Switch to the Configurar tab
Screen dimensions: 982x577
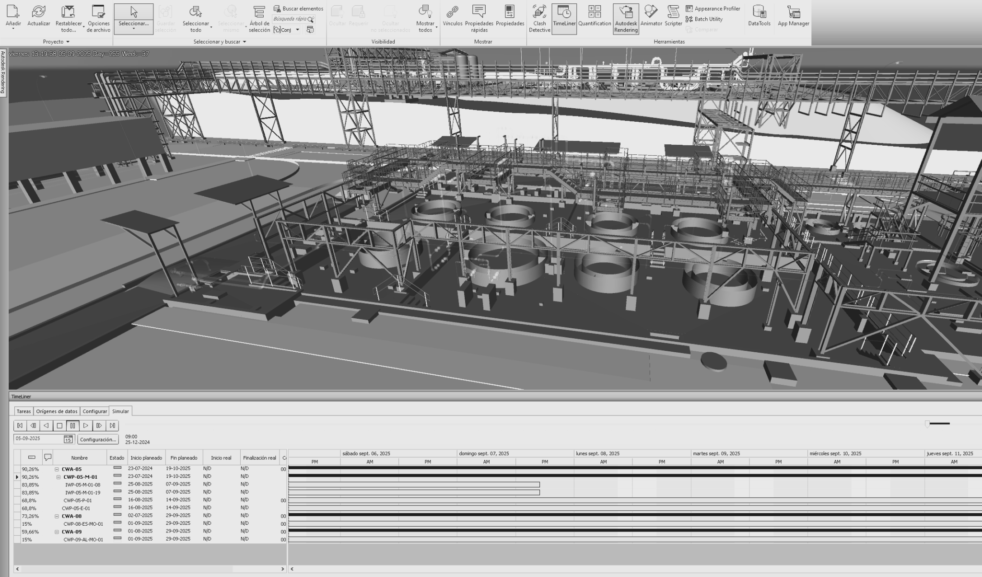[x=94, y=411]
